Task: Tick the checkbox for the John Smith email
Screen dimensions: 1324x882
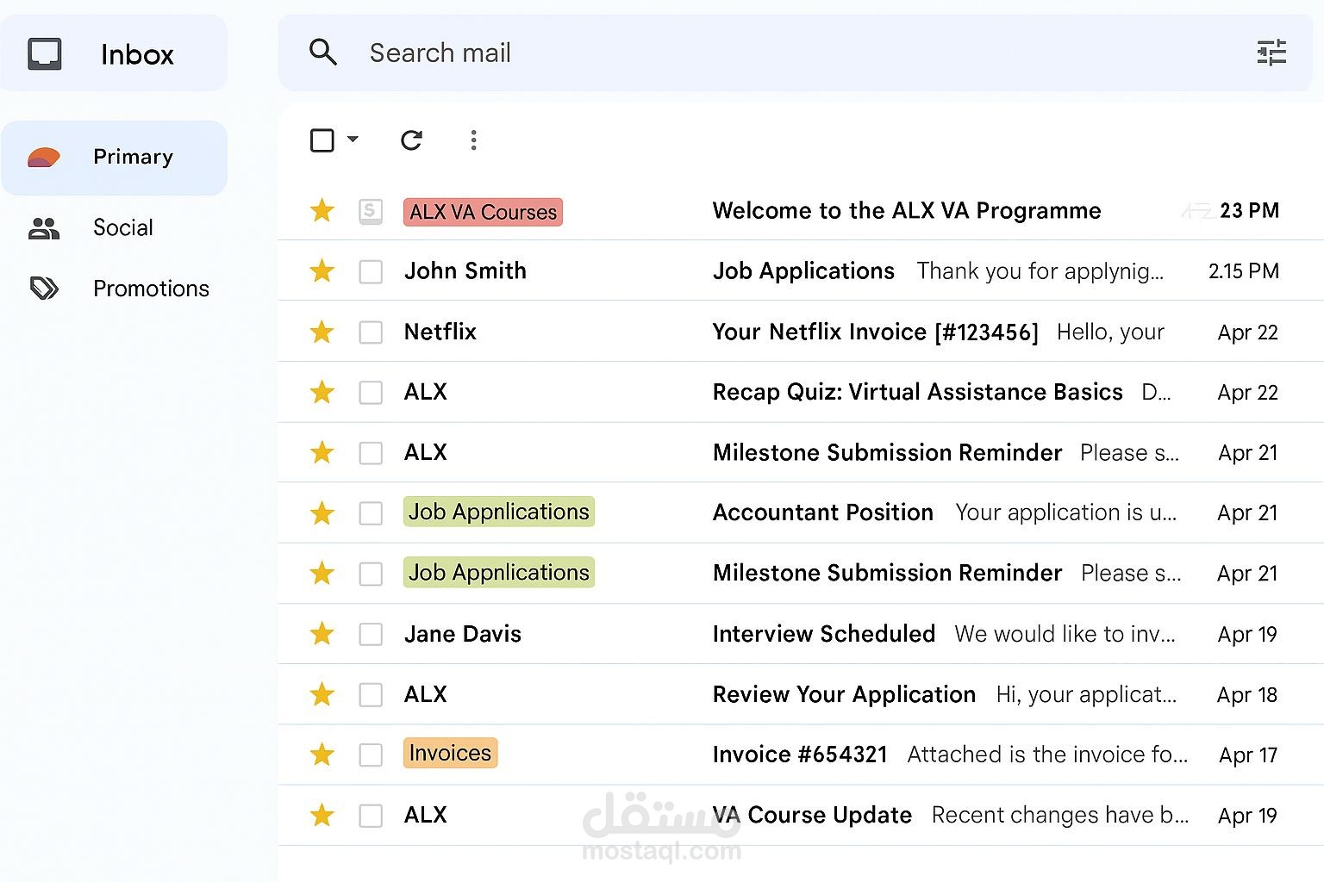Action: (371, 272)
